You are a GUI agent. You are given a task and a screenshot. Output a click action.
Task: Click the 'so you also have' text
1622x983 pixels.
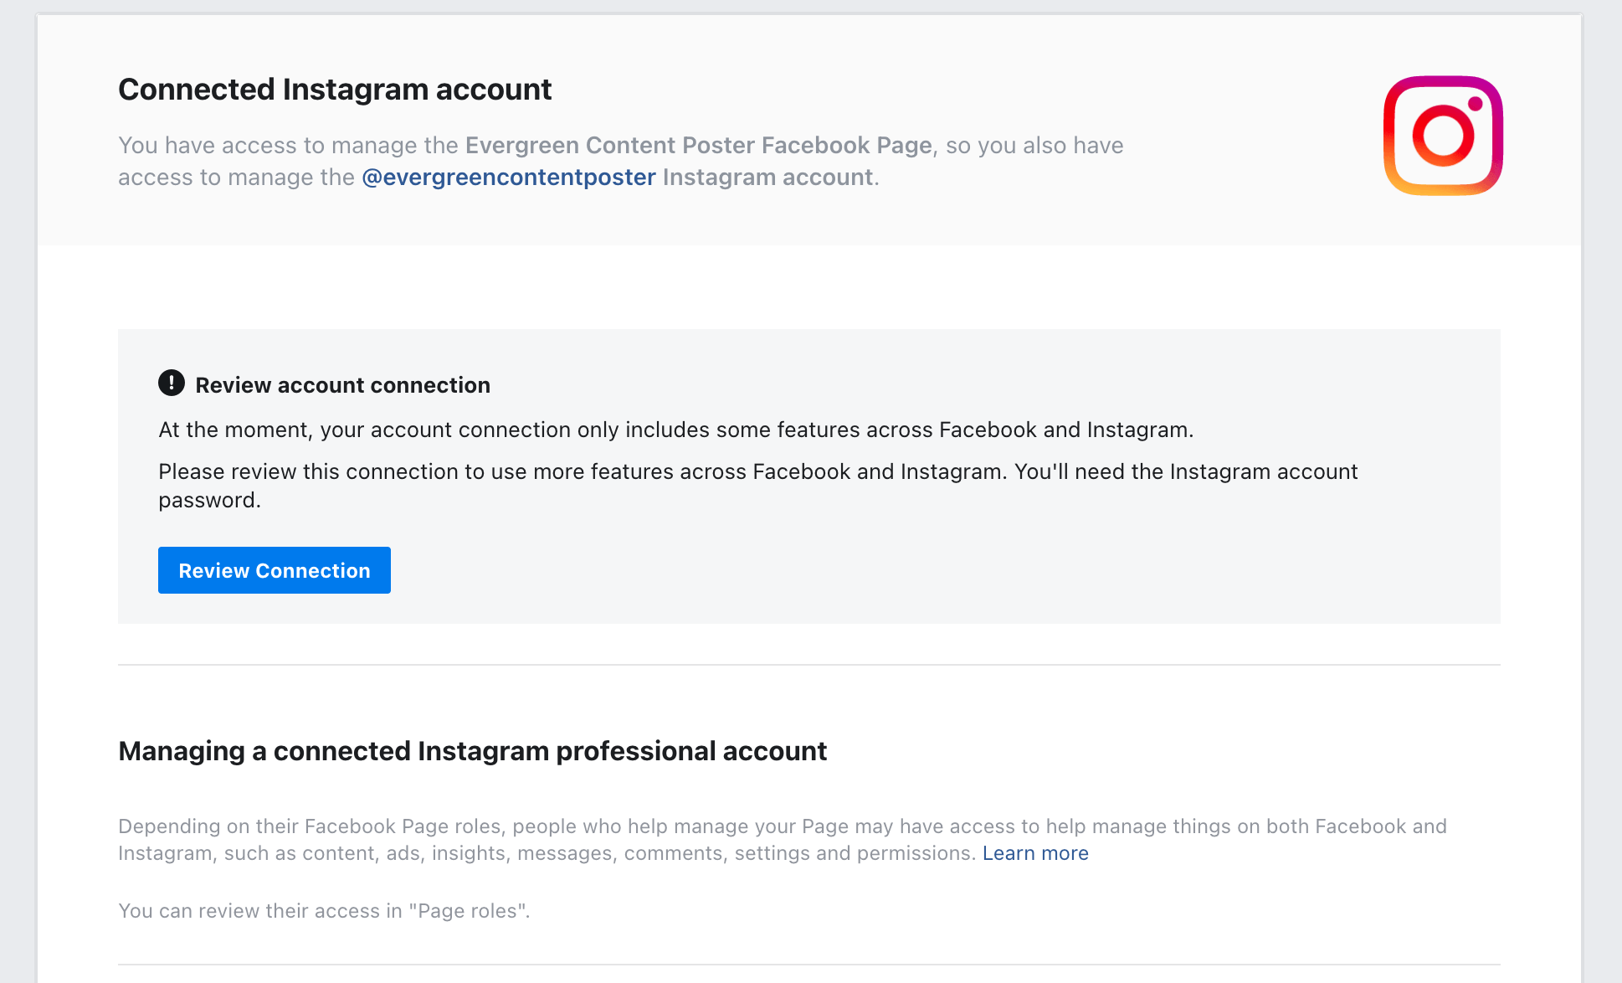(x=1034, y=146)
